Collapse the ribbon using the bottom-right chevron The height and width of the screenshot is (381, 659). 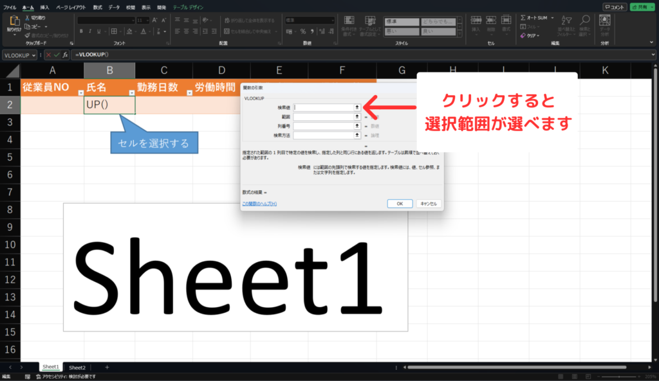651,42
